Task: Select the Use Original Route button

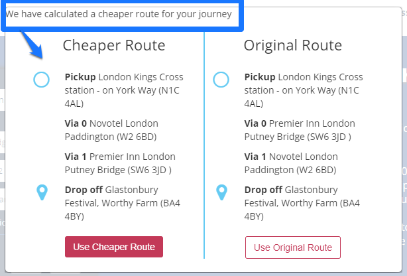Action: pyautogui.click(x=293, y=247)
